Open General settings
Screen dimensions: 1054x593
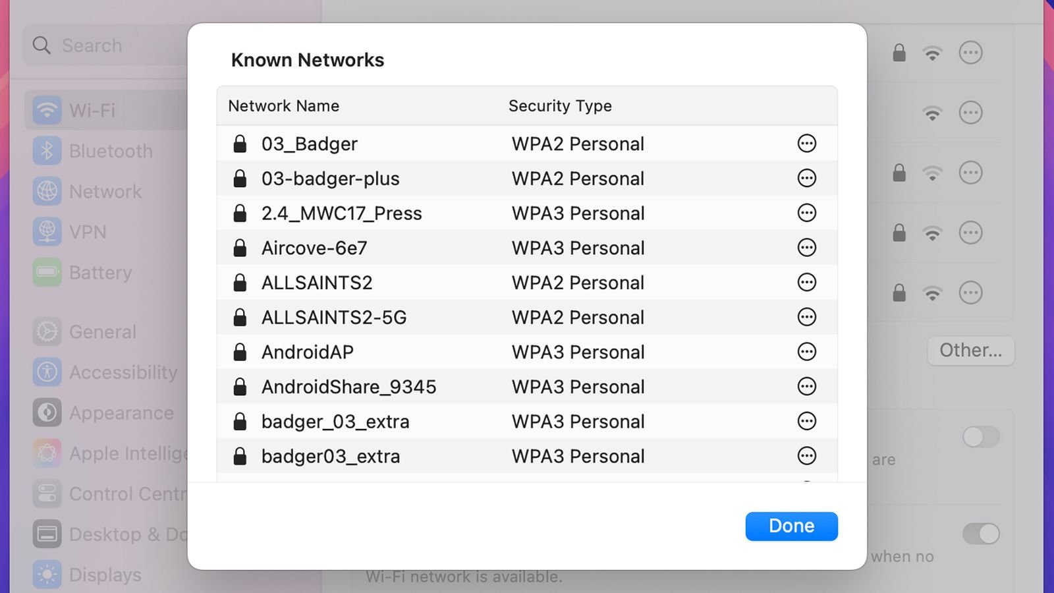pos(102,331)
